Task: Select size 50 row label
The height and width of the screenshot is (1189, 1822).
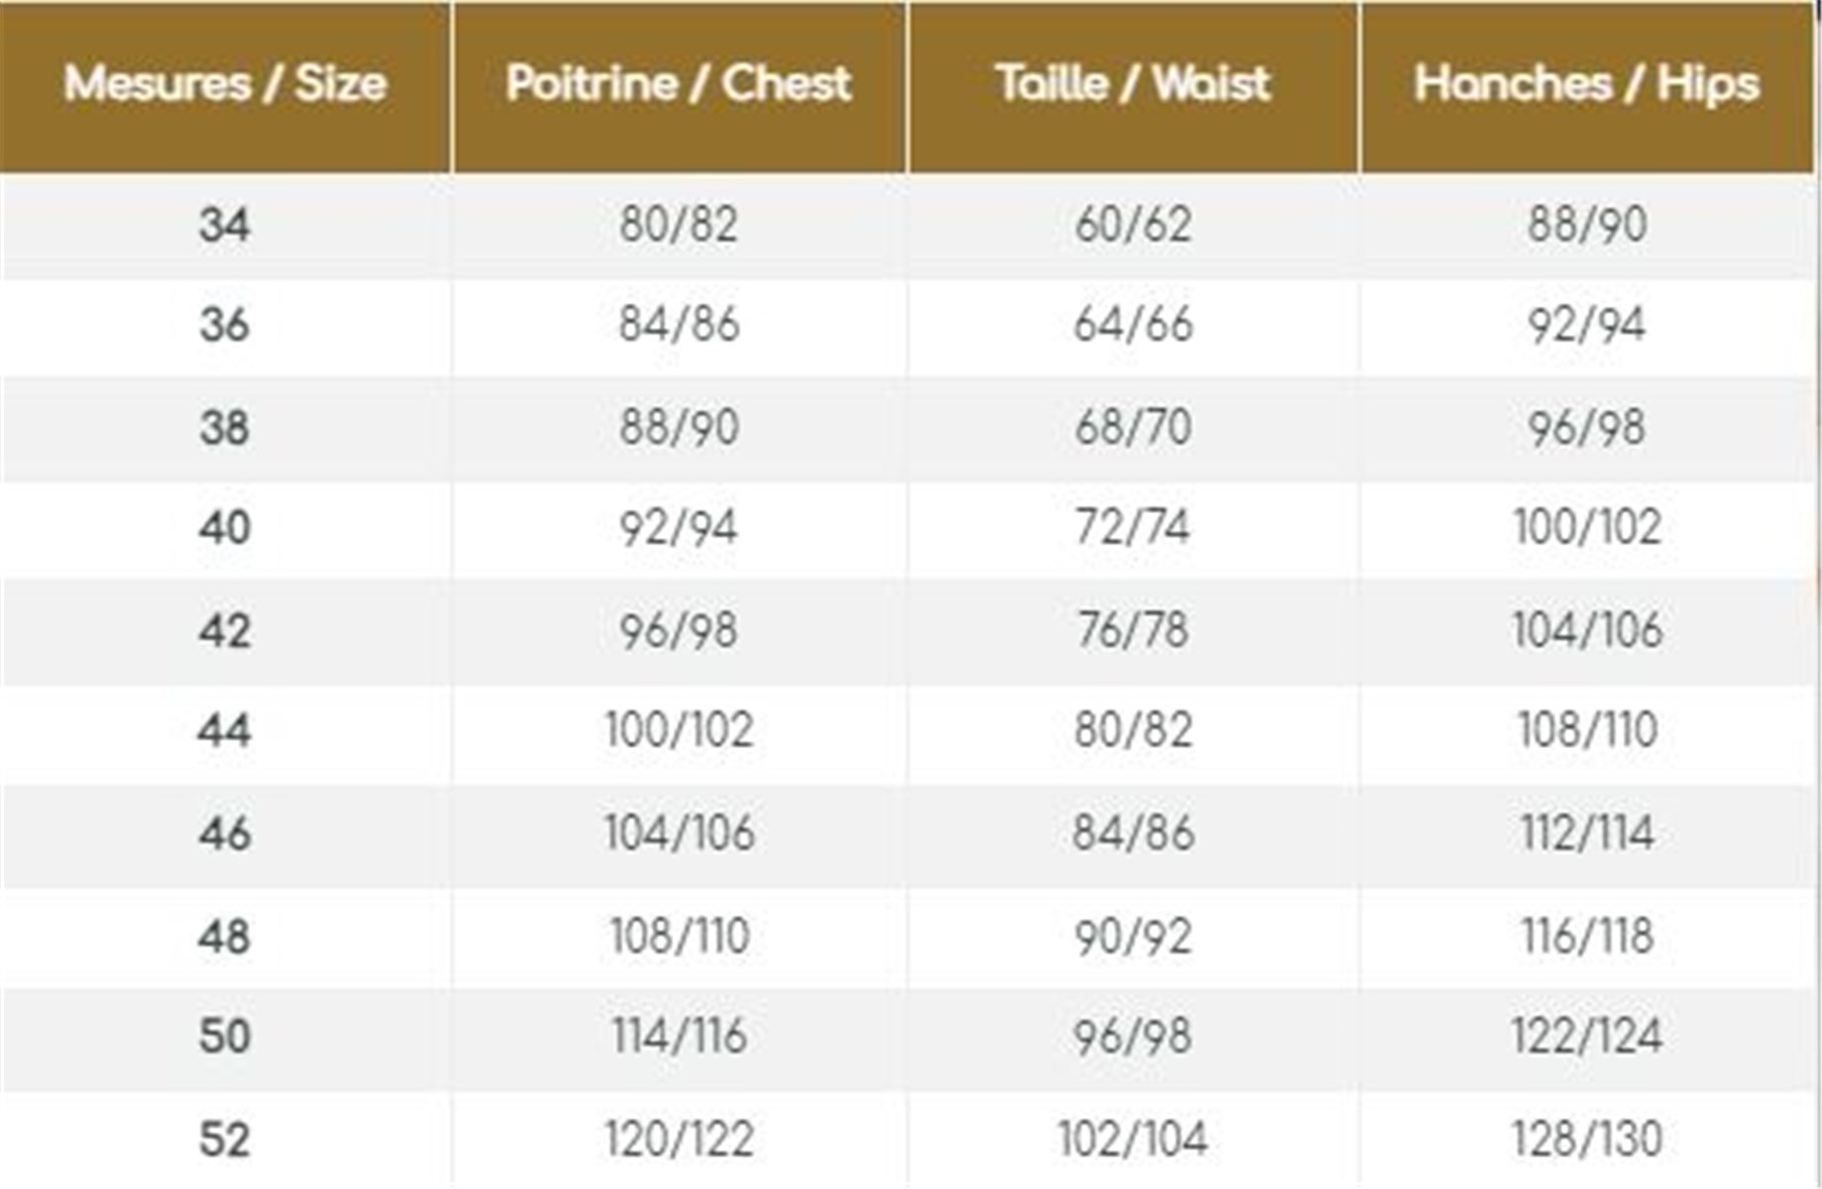Action: [x=225, y=1036]
